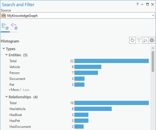Viewport: 156px width, 130px height.
Task: Switch to the Search query tab icon
Action: (x=14, y=26)
